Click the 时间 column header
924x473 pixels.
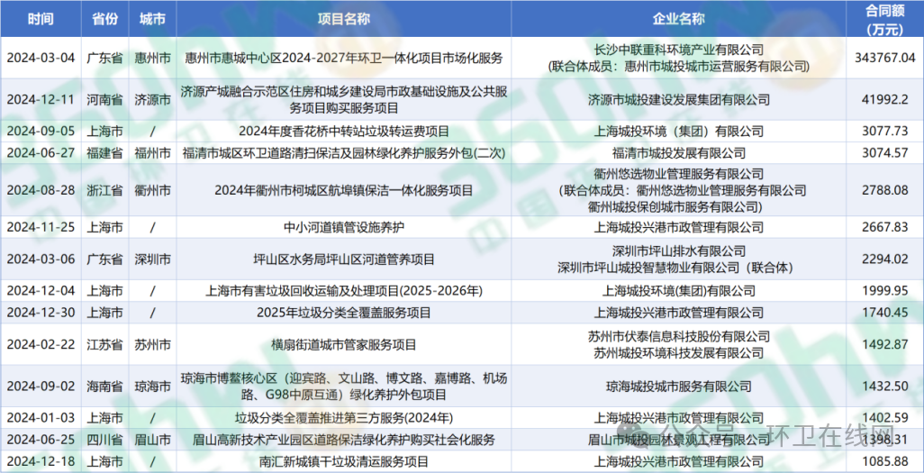(40, 19)
